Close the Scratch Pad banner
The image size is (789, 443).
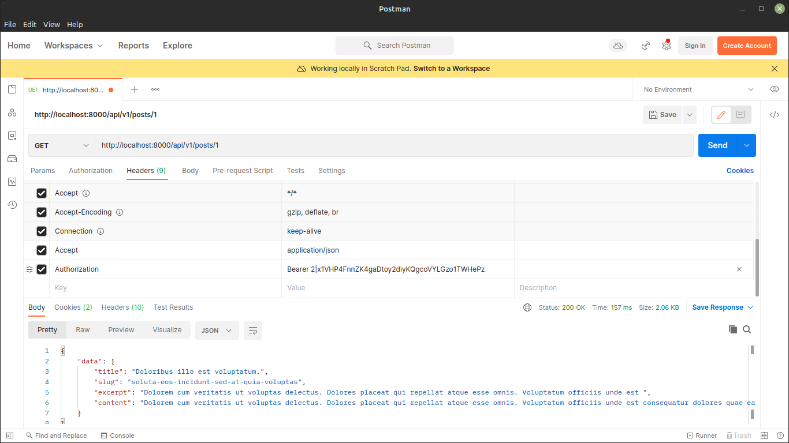[775, 69]
